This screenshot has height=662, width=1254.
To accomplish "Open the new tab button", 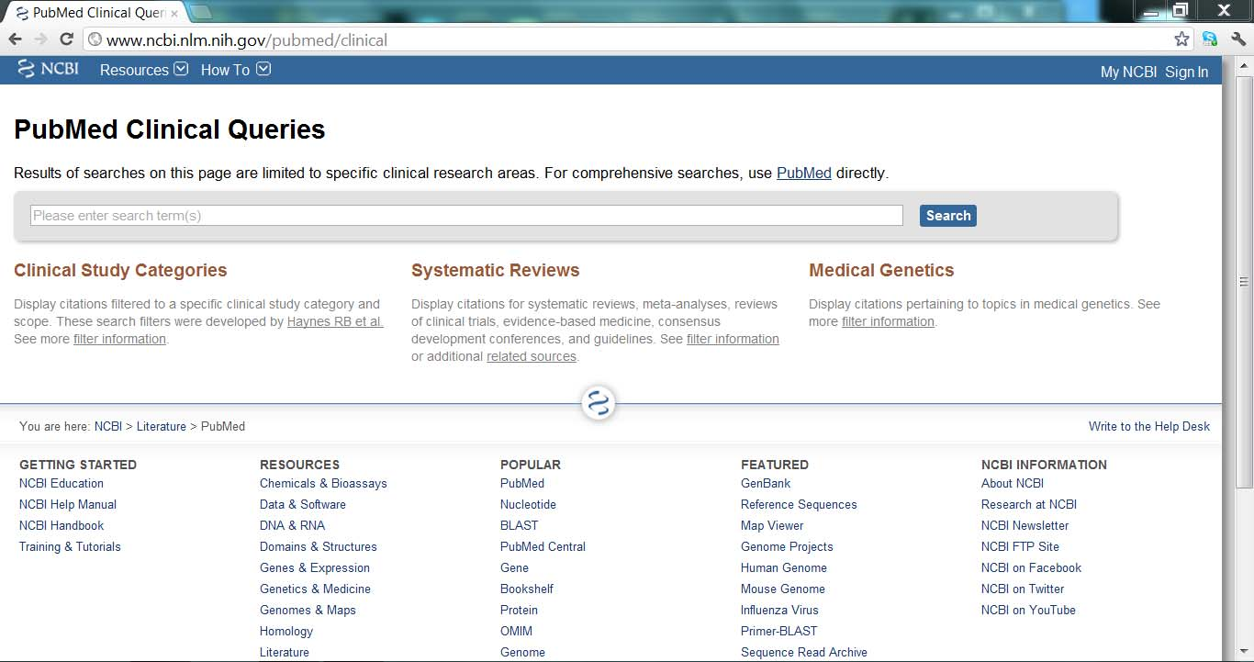I will (x=201, y=12).
